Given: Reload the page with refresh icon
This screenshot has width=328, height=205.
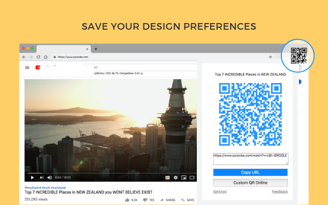Looking at the screenshot, I should click(38, 57).
